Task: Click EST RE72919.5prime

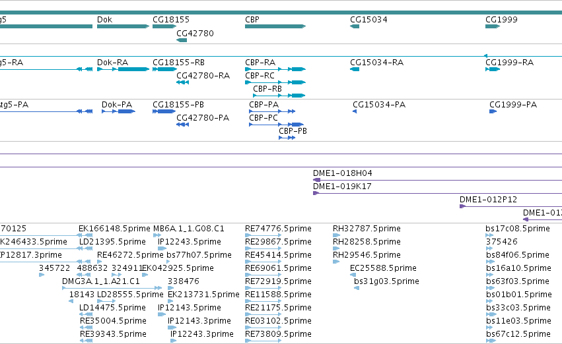Action: [278, 281]
